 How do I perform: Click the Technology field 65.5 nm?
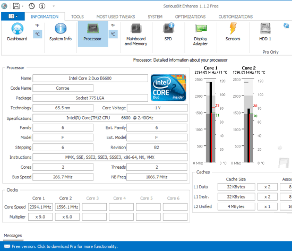[63, 108]
